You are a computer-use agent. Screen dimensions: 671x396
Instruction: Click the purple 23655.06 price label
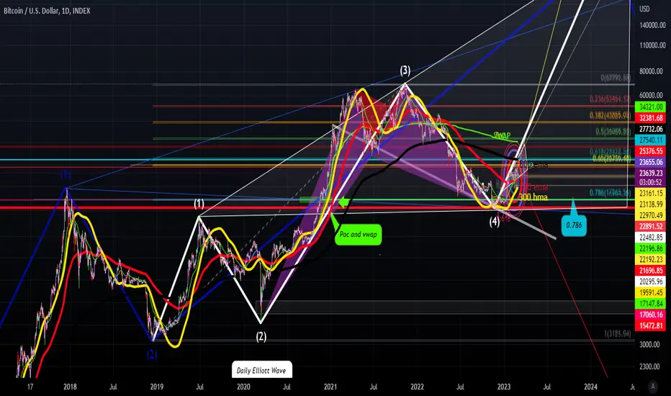pos(650,162)
